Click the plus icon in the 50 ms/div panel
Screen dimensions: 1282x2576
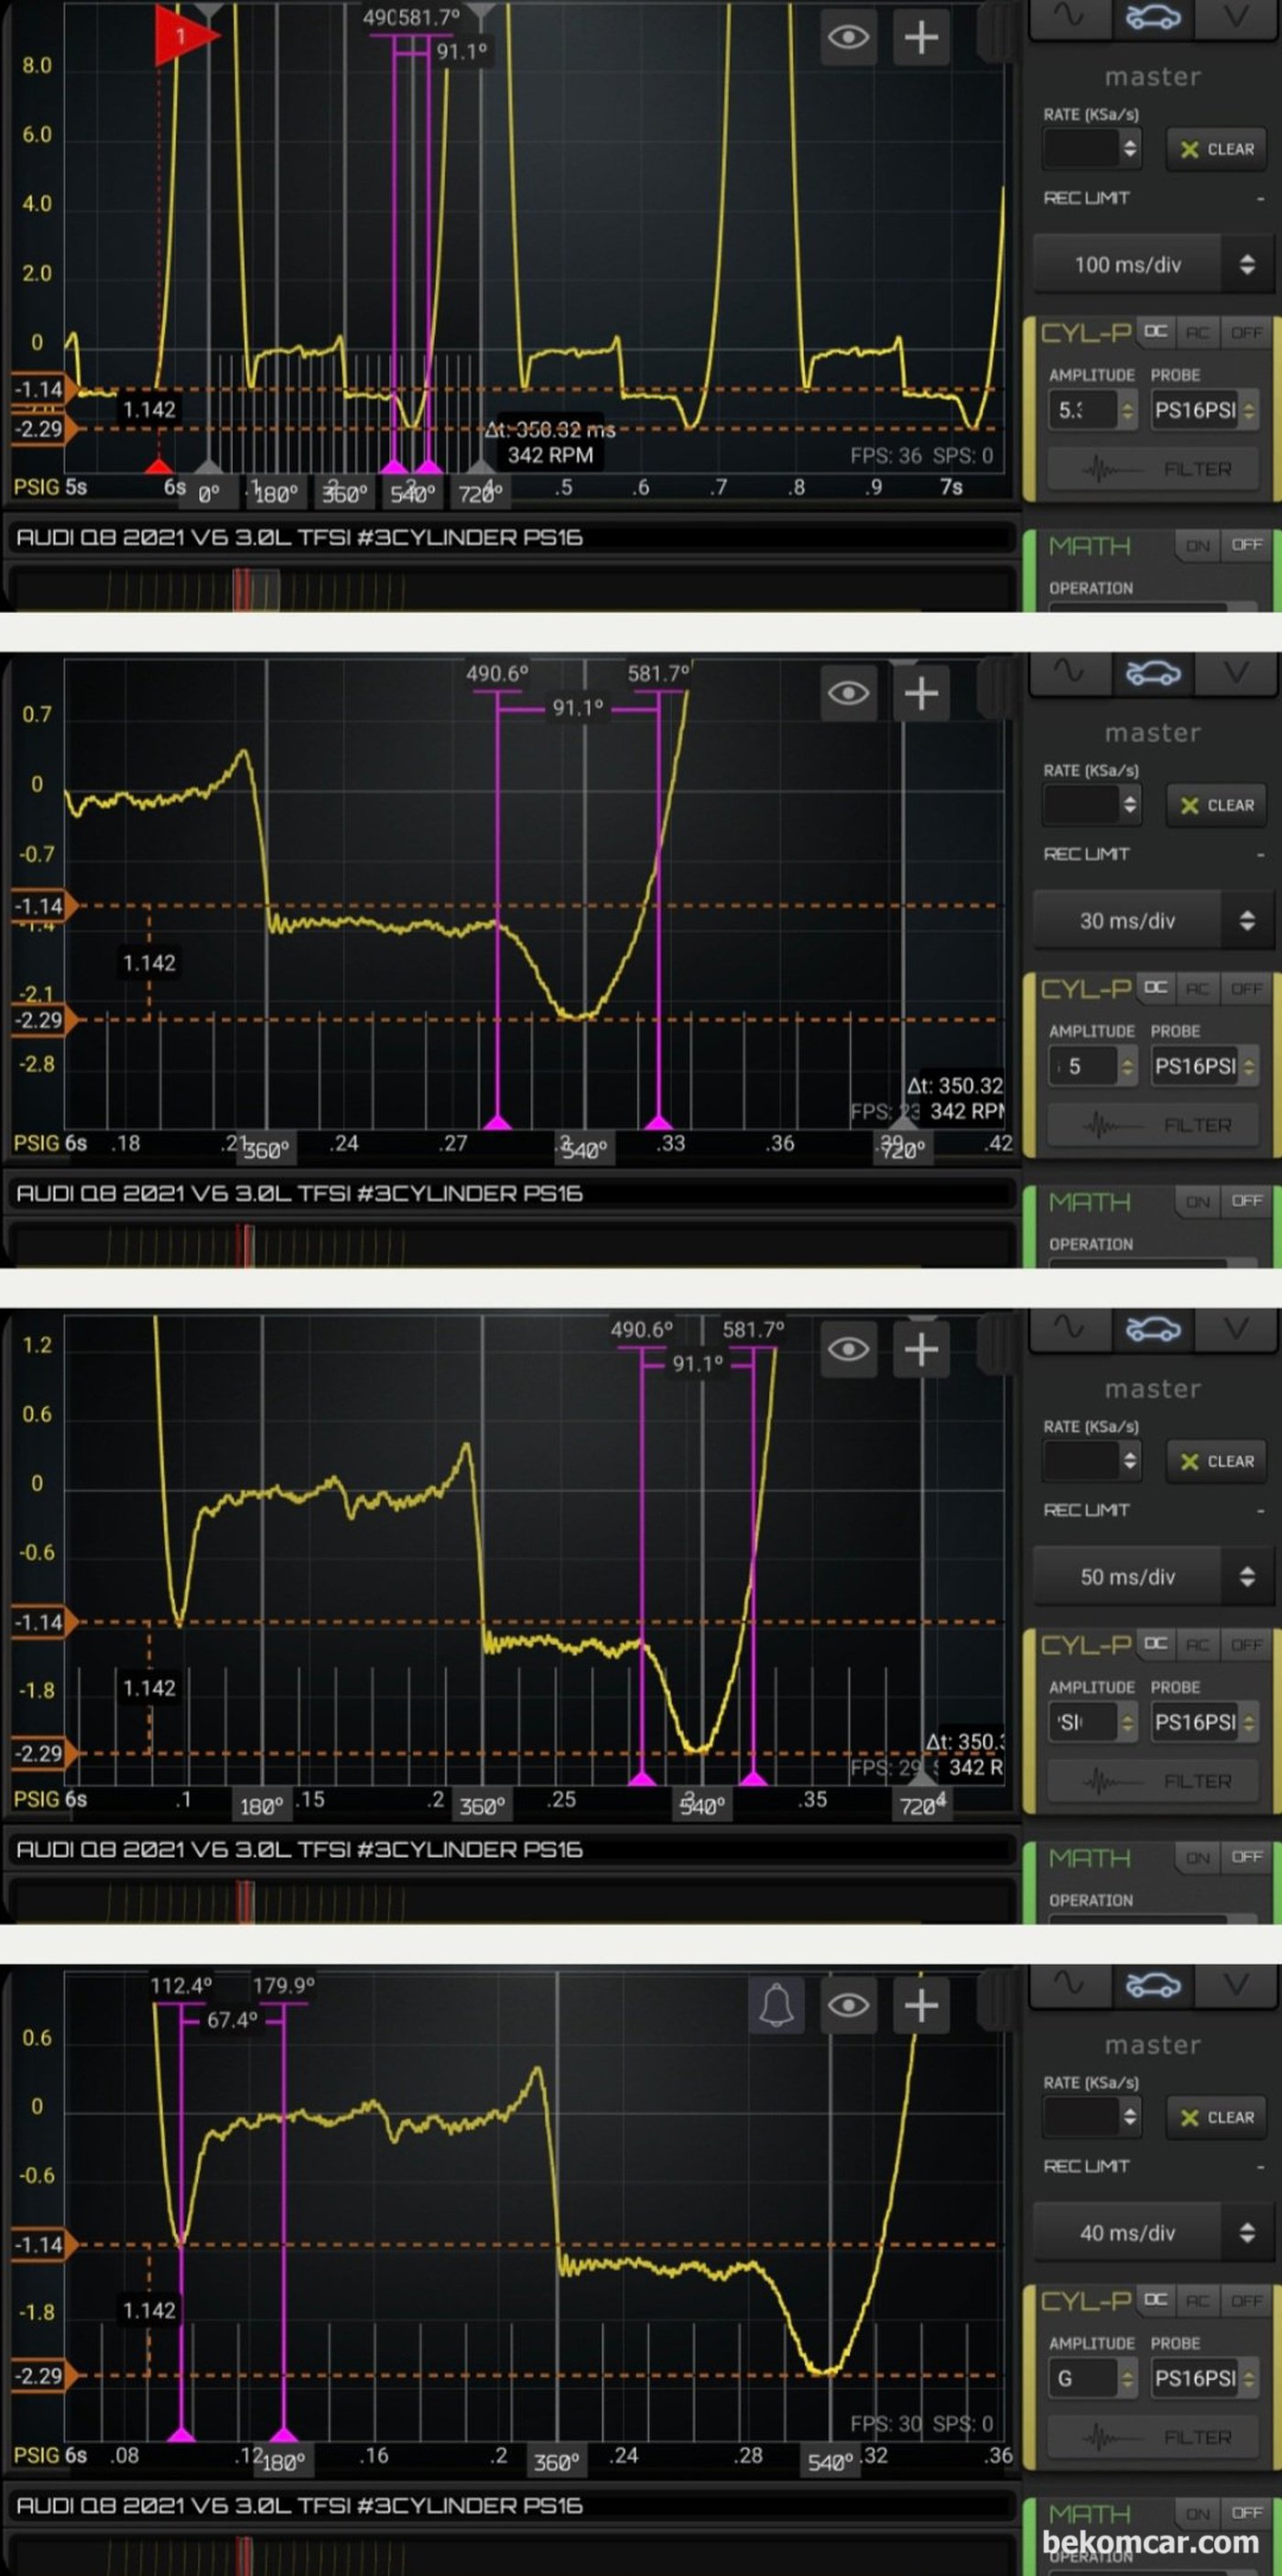point(920,1350)
